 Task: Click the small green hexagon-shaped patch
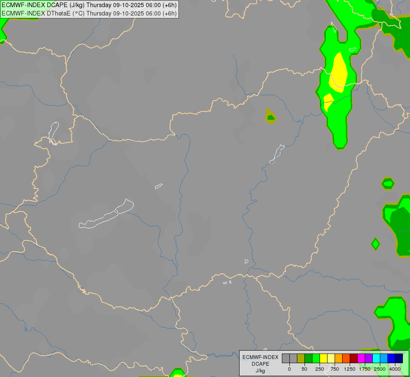[x=388, y=183]
